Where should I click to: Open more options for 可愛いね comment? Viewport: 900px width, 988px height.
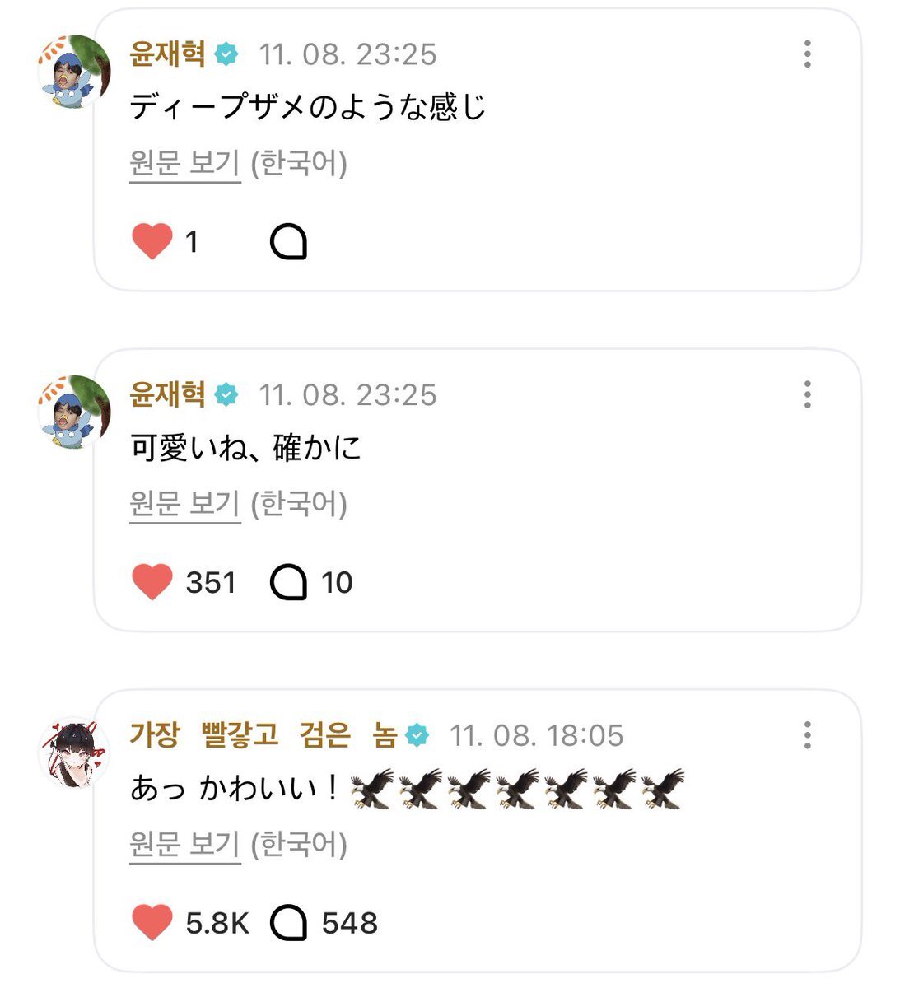807,395
